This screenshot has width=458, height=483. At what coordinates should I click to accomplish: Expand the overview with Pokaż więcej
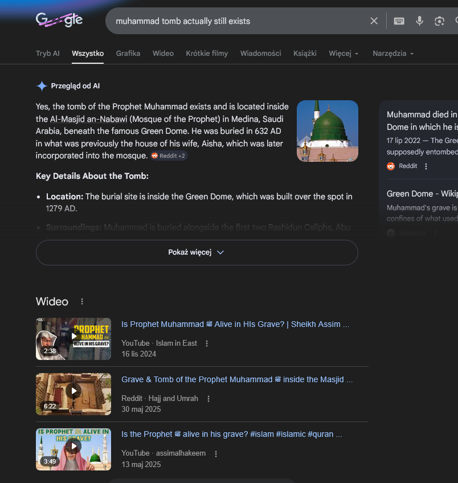click(197, 252)
